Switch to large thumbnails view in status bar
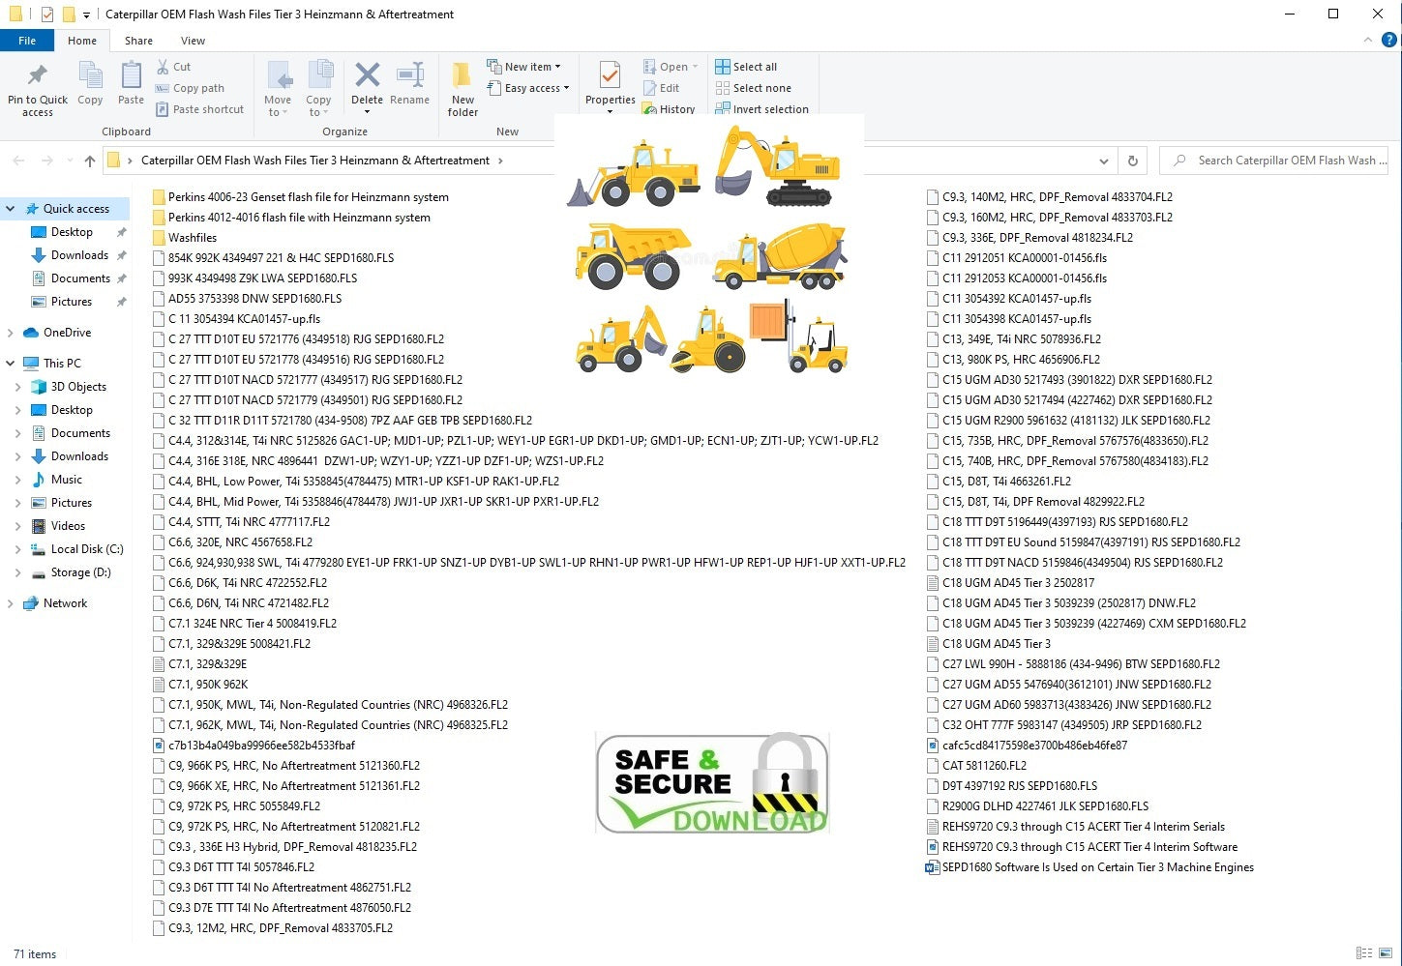1402x966 pixels. click(x=1386, y=953)
